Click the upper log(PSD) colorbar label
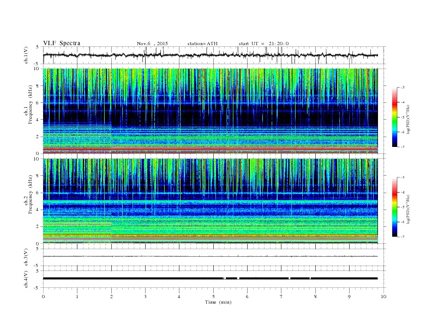This screenshot has height=333, width=432. (x=408, y=119)
